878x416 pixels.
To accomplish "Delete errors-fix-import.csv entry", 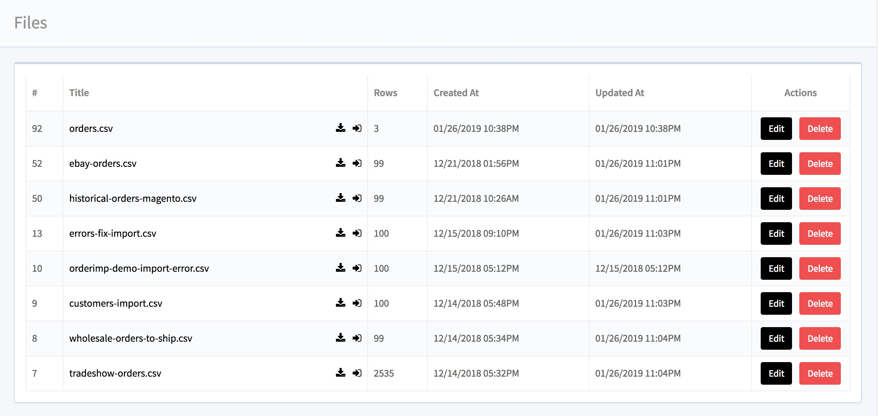I will [x=820, y=233].
